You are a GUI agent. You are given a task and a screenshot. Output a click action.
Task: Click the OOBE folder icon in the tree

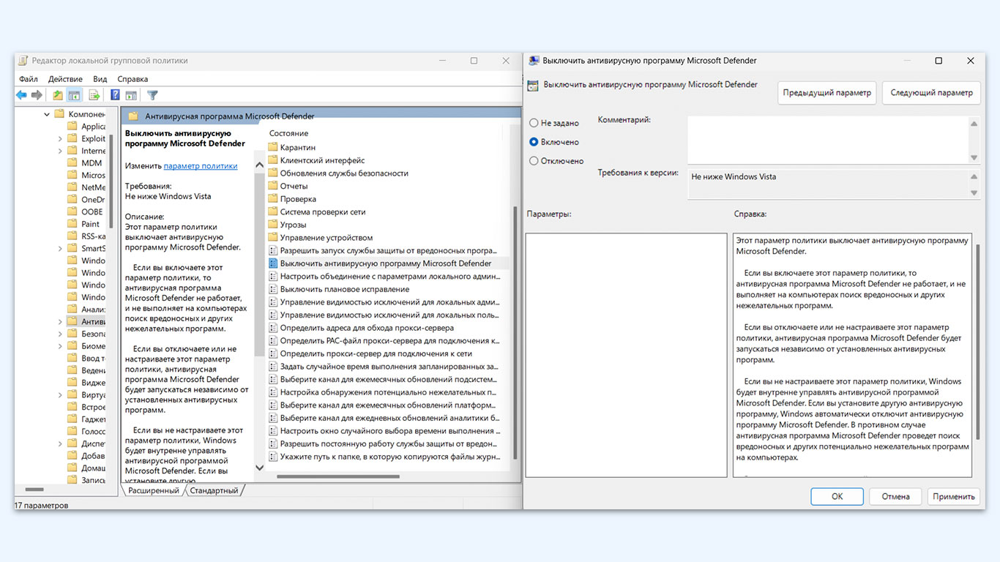tap(72, 211)
